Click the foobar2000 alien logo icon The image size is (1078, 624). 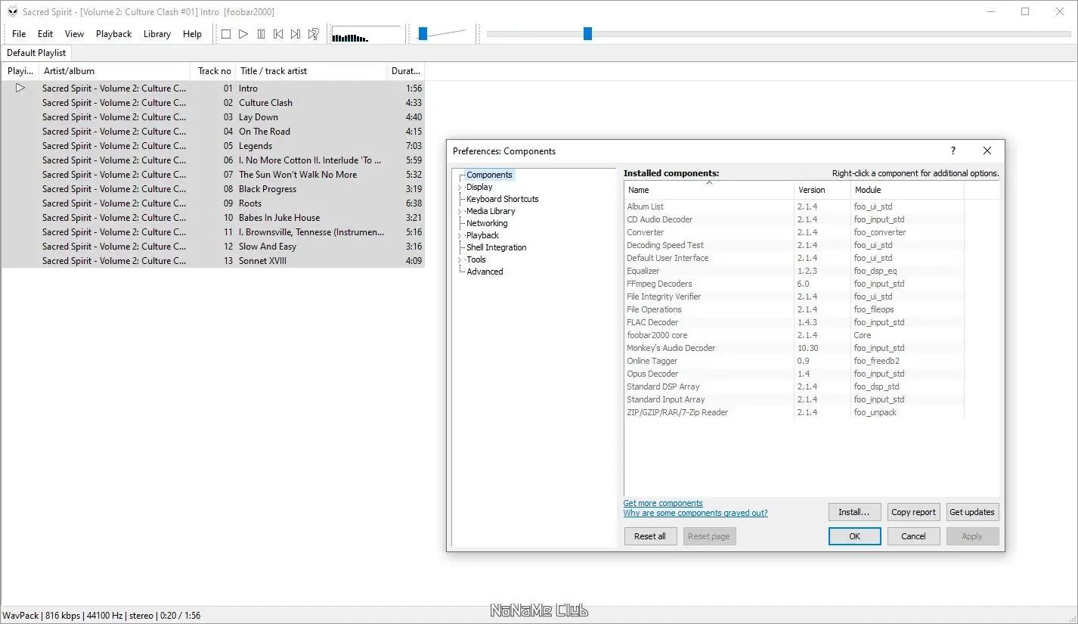coord(13,11)
